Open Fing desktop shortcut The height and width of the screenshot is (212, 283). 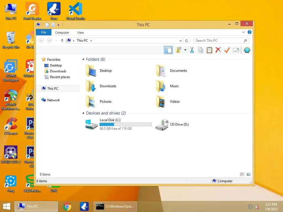11,184
